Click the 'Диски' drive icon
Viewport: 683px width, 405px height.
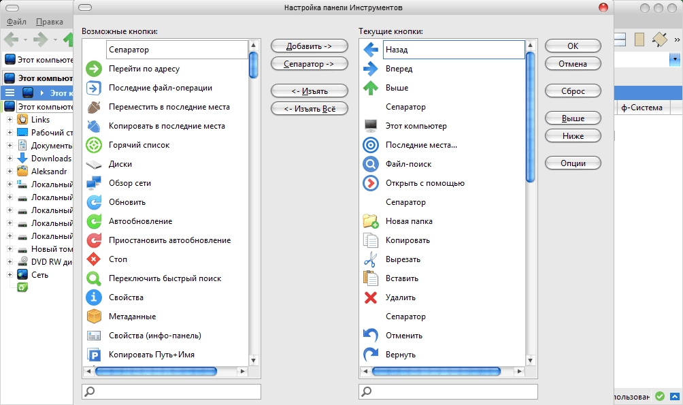coord(94,164)
